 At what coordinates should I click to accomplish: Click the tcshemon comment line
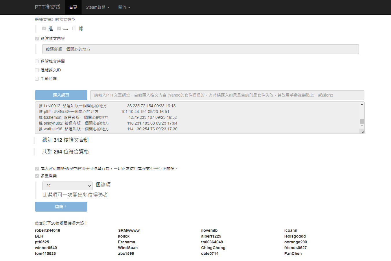click(x=108, y=117)
